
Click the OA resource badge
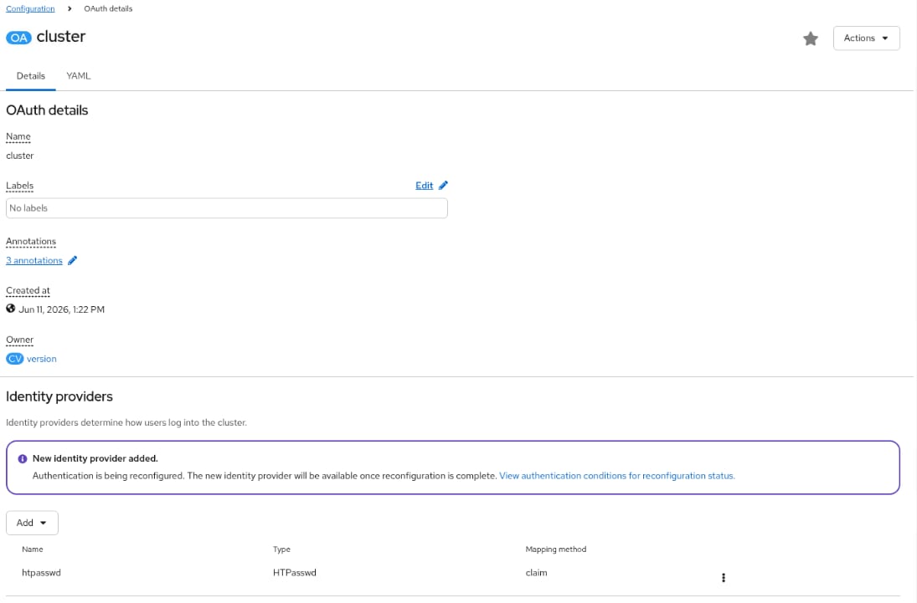(x=18, y=38)
